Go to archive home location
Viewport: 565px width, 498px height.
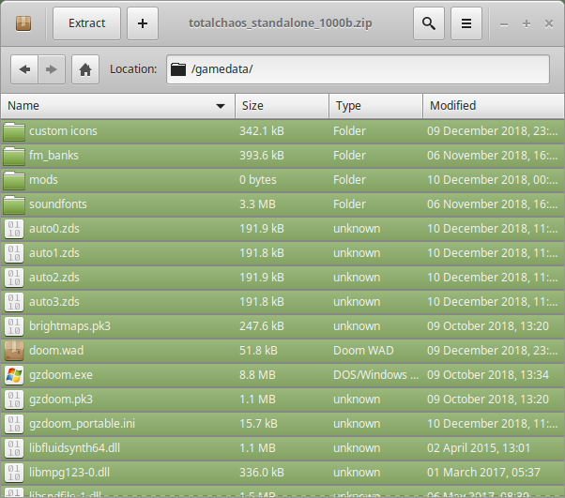[85, 69]
